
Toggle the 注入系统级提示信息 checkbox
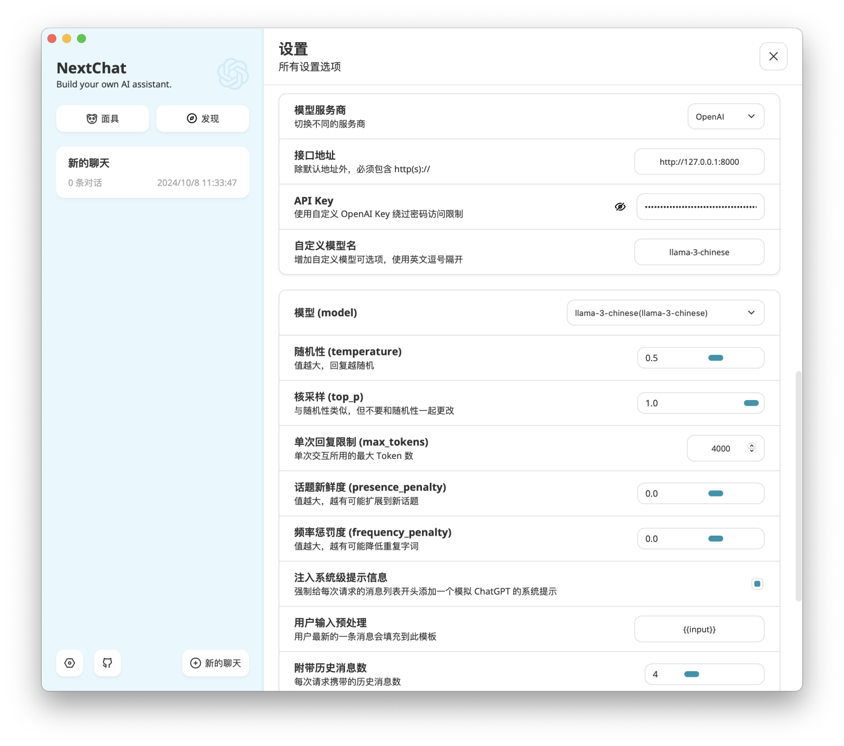click(757, 583)
